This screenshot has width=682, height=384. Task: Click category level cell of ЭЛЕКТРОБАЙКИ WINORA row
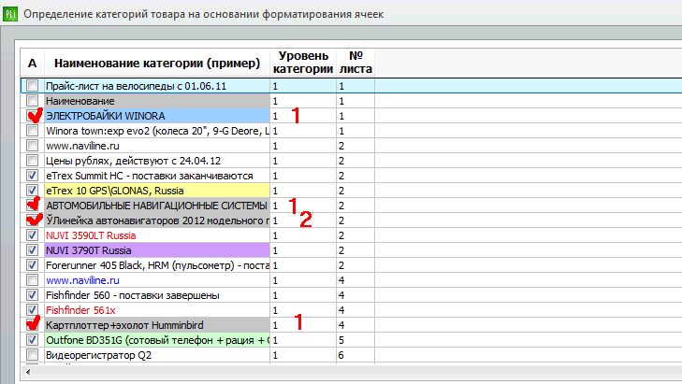tap(303, 116)
